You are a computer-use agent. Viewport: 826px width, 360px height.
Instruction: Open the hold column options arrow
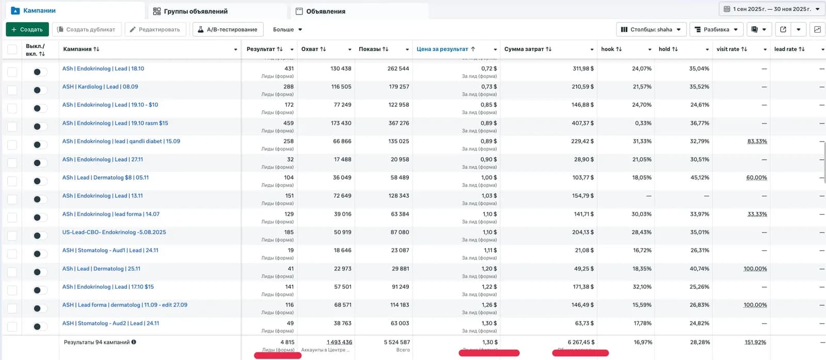pos(707,50)
